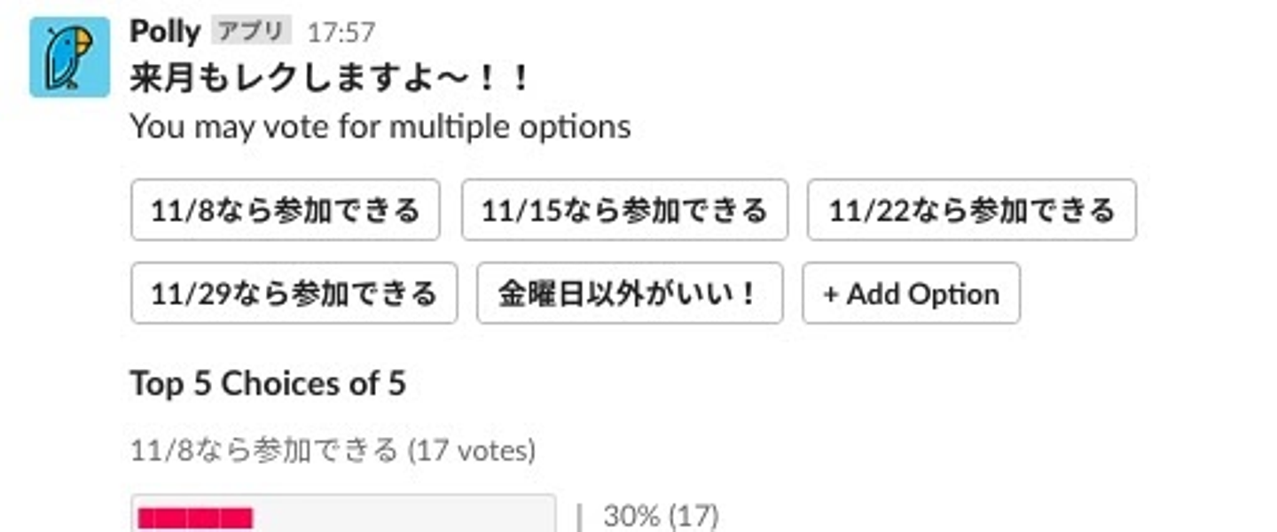Vote for 金曜日以外がいい！ option
The width and height of the screenshot is (1277, 532).
tap(630, 293)
